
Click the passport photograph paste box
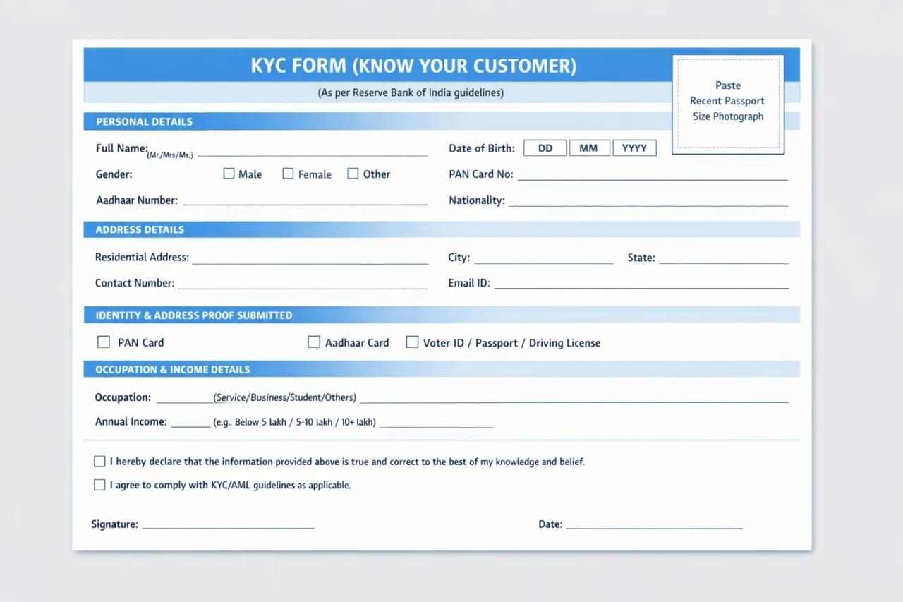point(727,104)
